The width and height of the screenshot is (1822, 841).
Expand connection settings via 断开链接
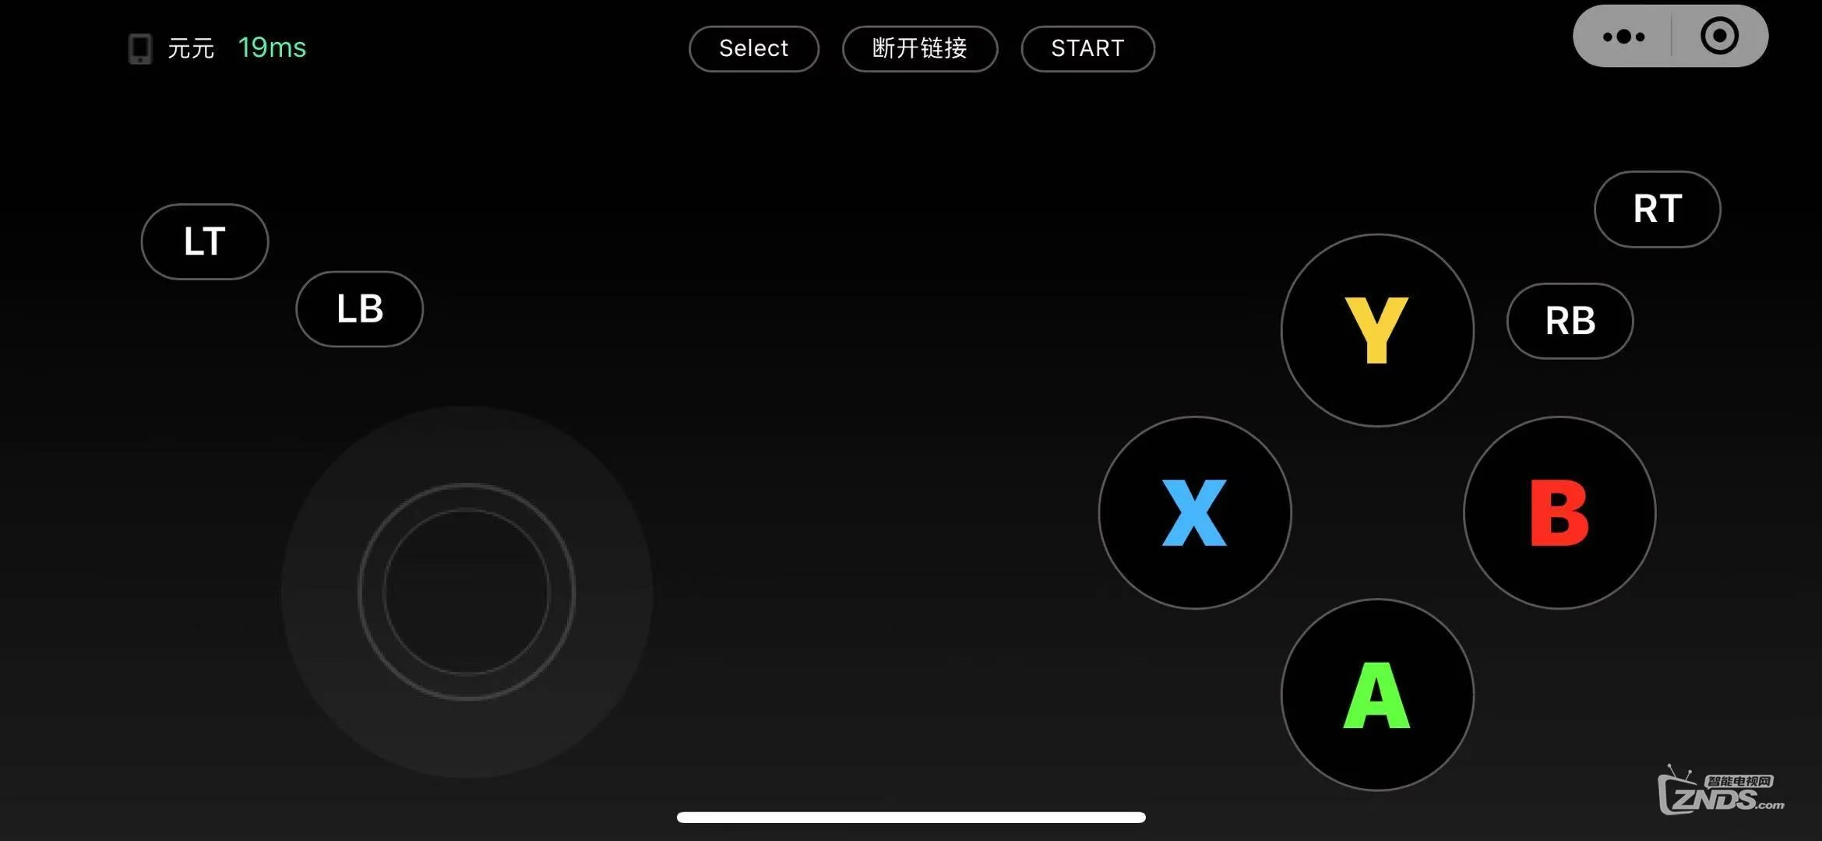tap(919, 48)
